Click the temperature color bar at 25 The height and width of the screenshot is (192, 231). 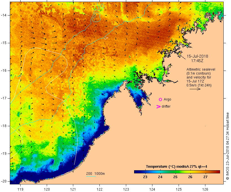pyautogui.click(x=175, y=172)
